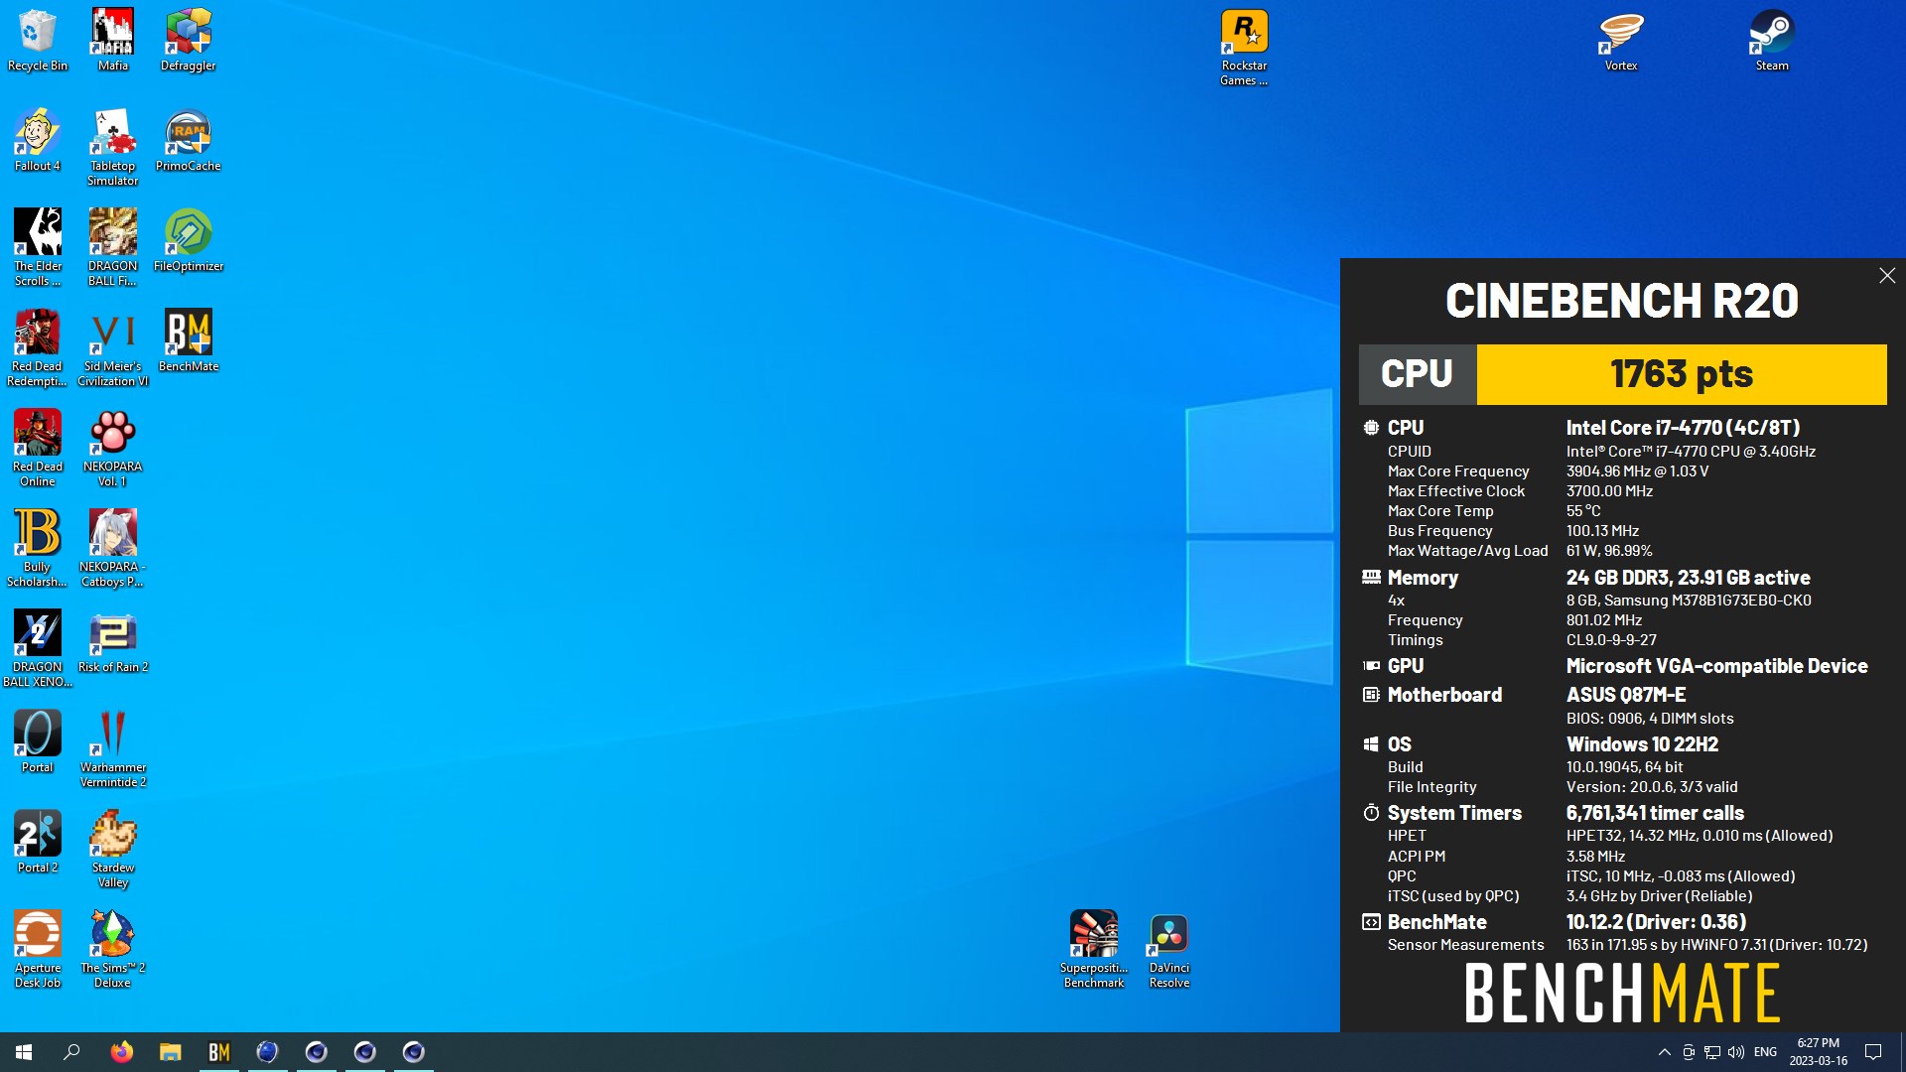The image size is (1906, 1072).
Task: Open the NEKOPARA Vol. 1 shortcut
Action: point(113,449)
